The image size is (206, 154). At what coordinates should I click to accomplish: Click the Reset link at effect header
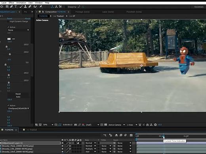10,19
